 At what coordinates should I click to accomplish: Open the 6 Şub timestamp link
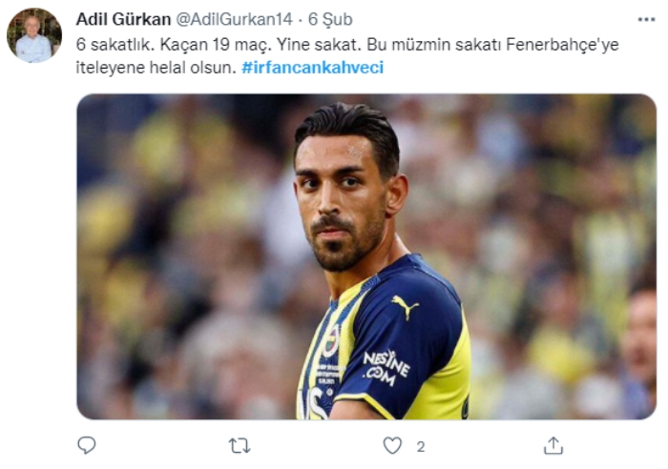click(x=330, y=19)
